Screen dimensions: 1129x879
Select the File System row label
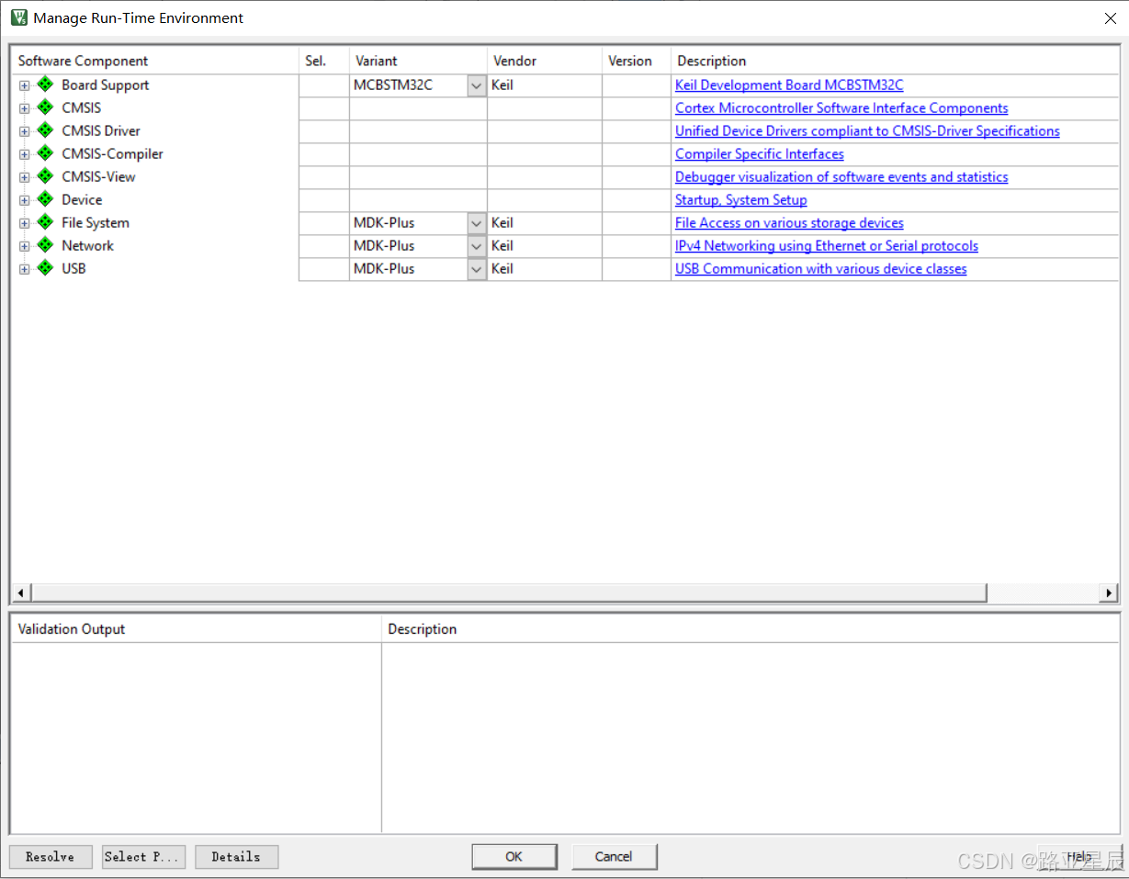tap(96, 222)
